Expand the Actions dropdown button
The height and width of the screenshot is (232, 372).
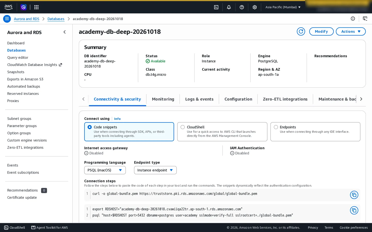click(351, 31)
